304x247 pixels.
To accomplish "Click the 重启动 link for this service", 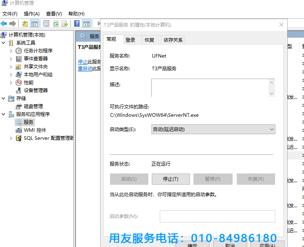I will tap(85, 69).
